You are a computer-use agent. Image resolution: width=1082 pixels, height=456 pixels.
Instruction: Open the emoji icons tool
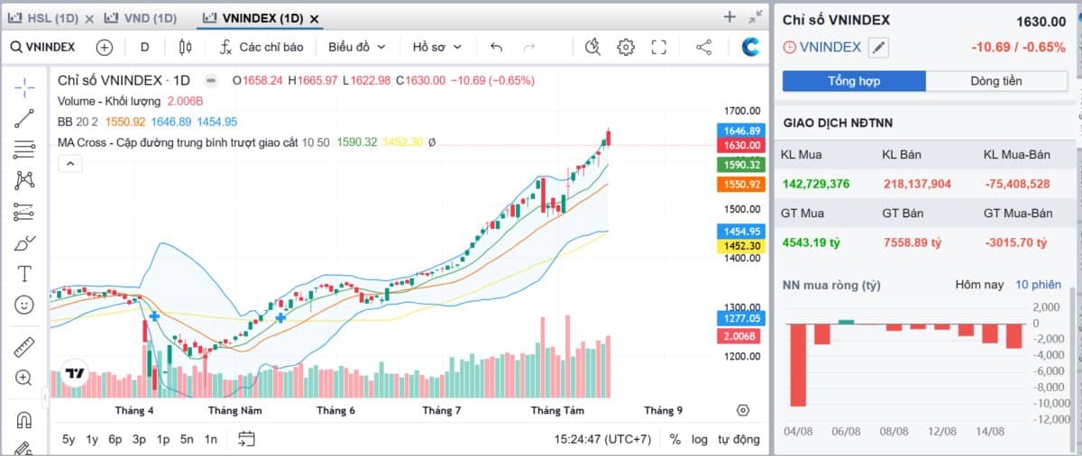[x=24, y=305]
